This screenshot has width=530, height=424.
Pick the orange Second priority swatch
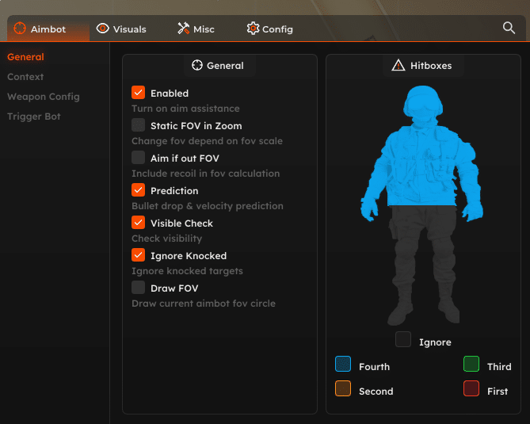point(343,388)
